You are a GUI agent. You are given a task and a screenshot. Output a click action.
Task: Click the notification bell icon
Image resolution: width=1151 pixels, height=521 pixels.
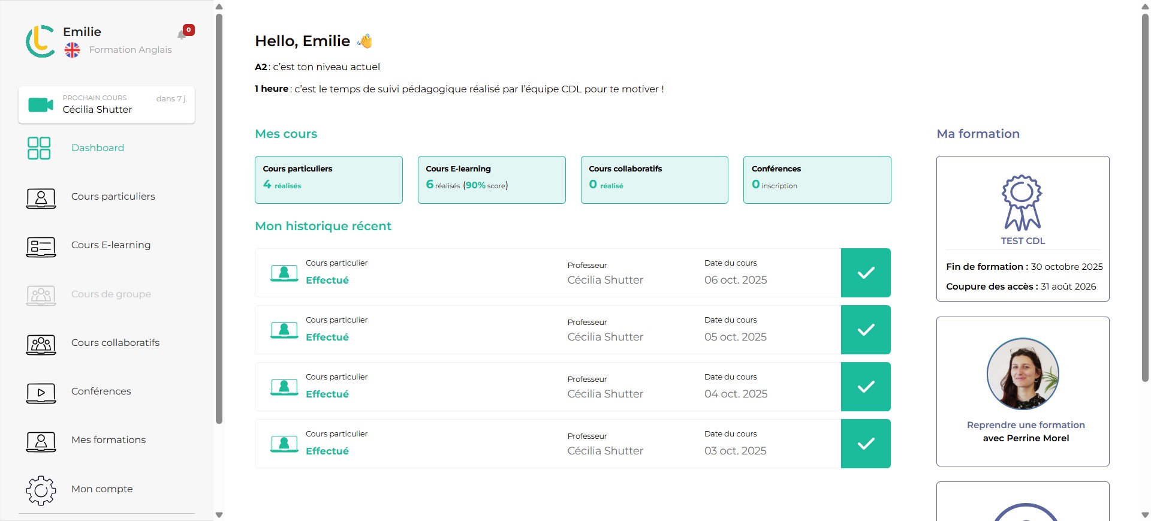(182, 34)
